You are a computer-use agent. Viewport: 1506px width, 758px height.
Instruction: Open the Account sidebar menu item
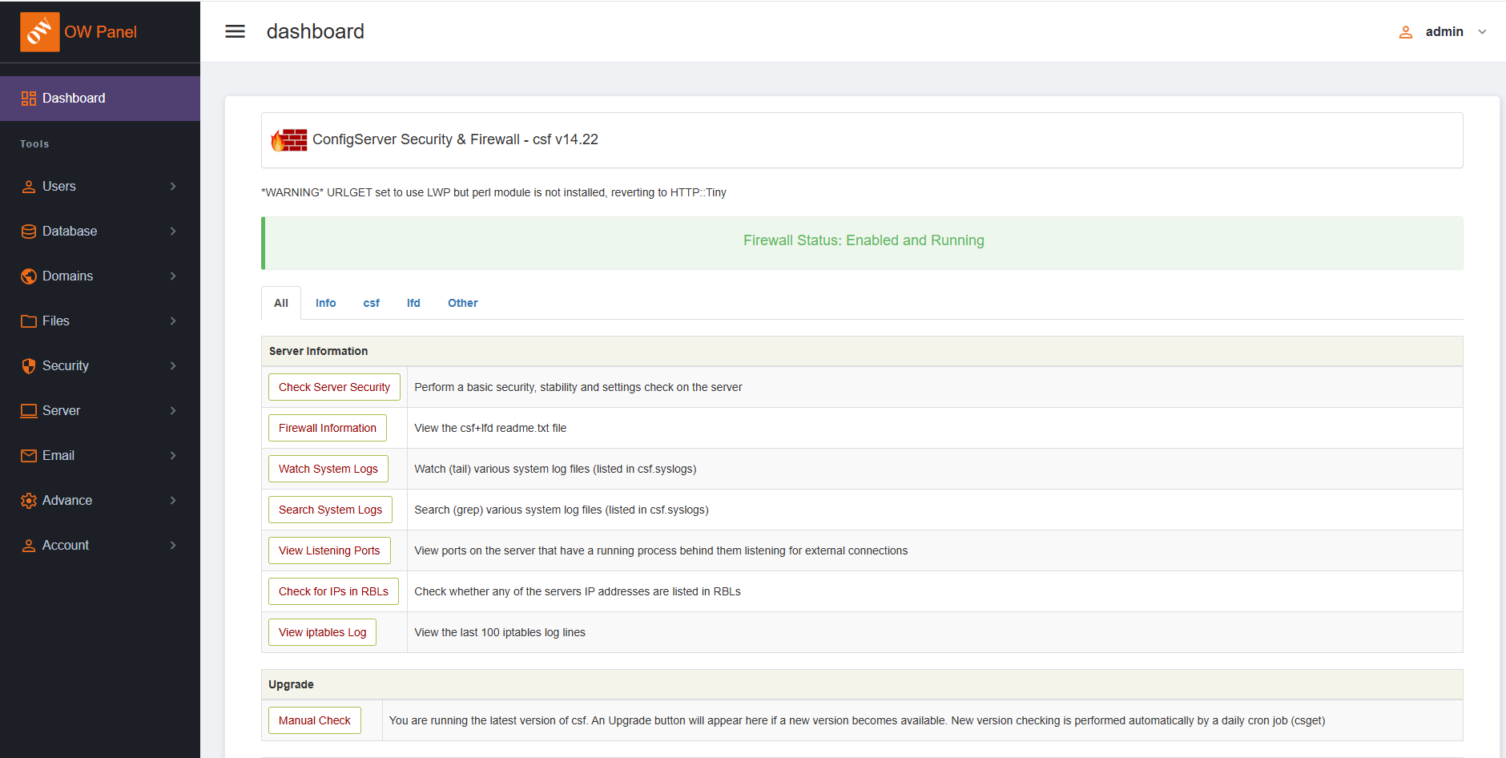[x=66, y=546]
